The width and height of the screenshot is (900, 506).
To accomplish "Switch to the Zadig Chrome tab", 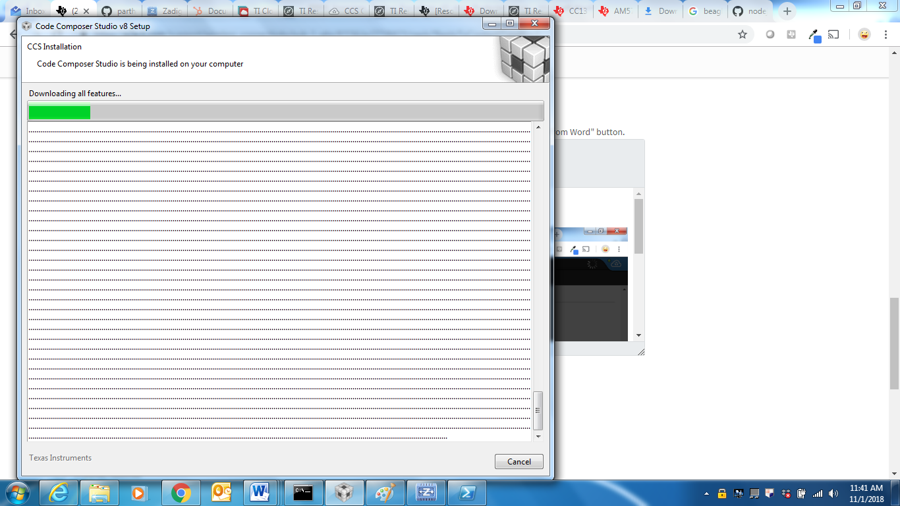I will click(164, 11).
